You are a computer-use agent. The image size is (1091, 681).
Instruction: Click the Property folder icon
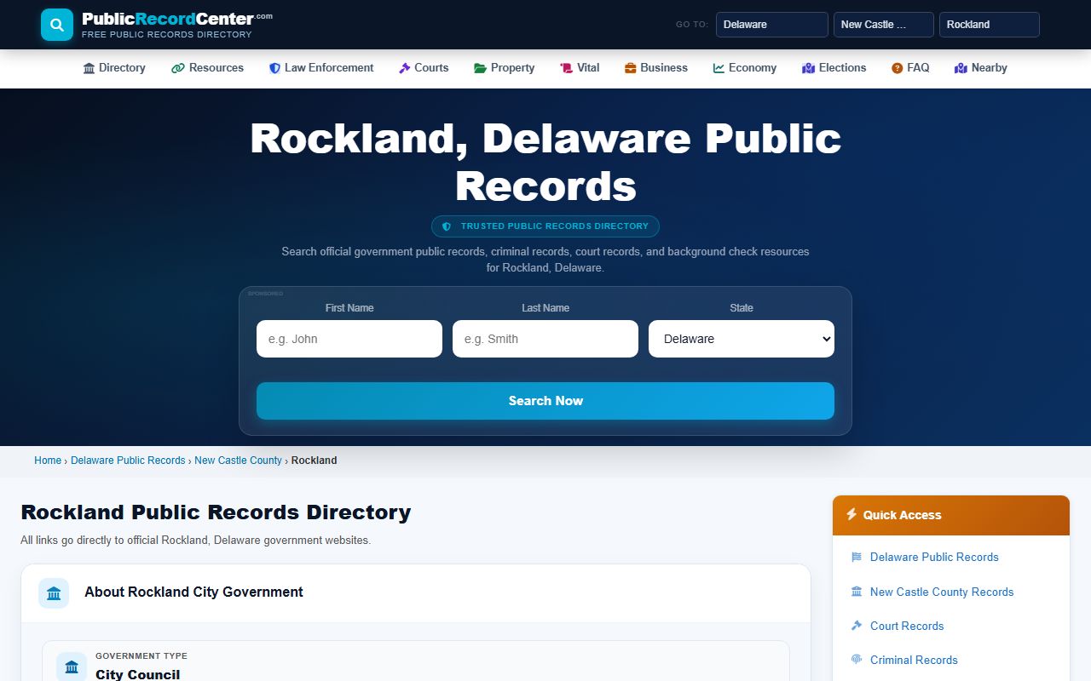pyautogui.click(x=480, y=68)
